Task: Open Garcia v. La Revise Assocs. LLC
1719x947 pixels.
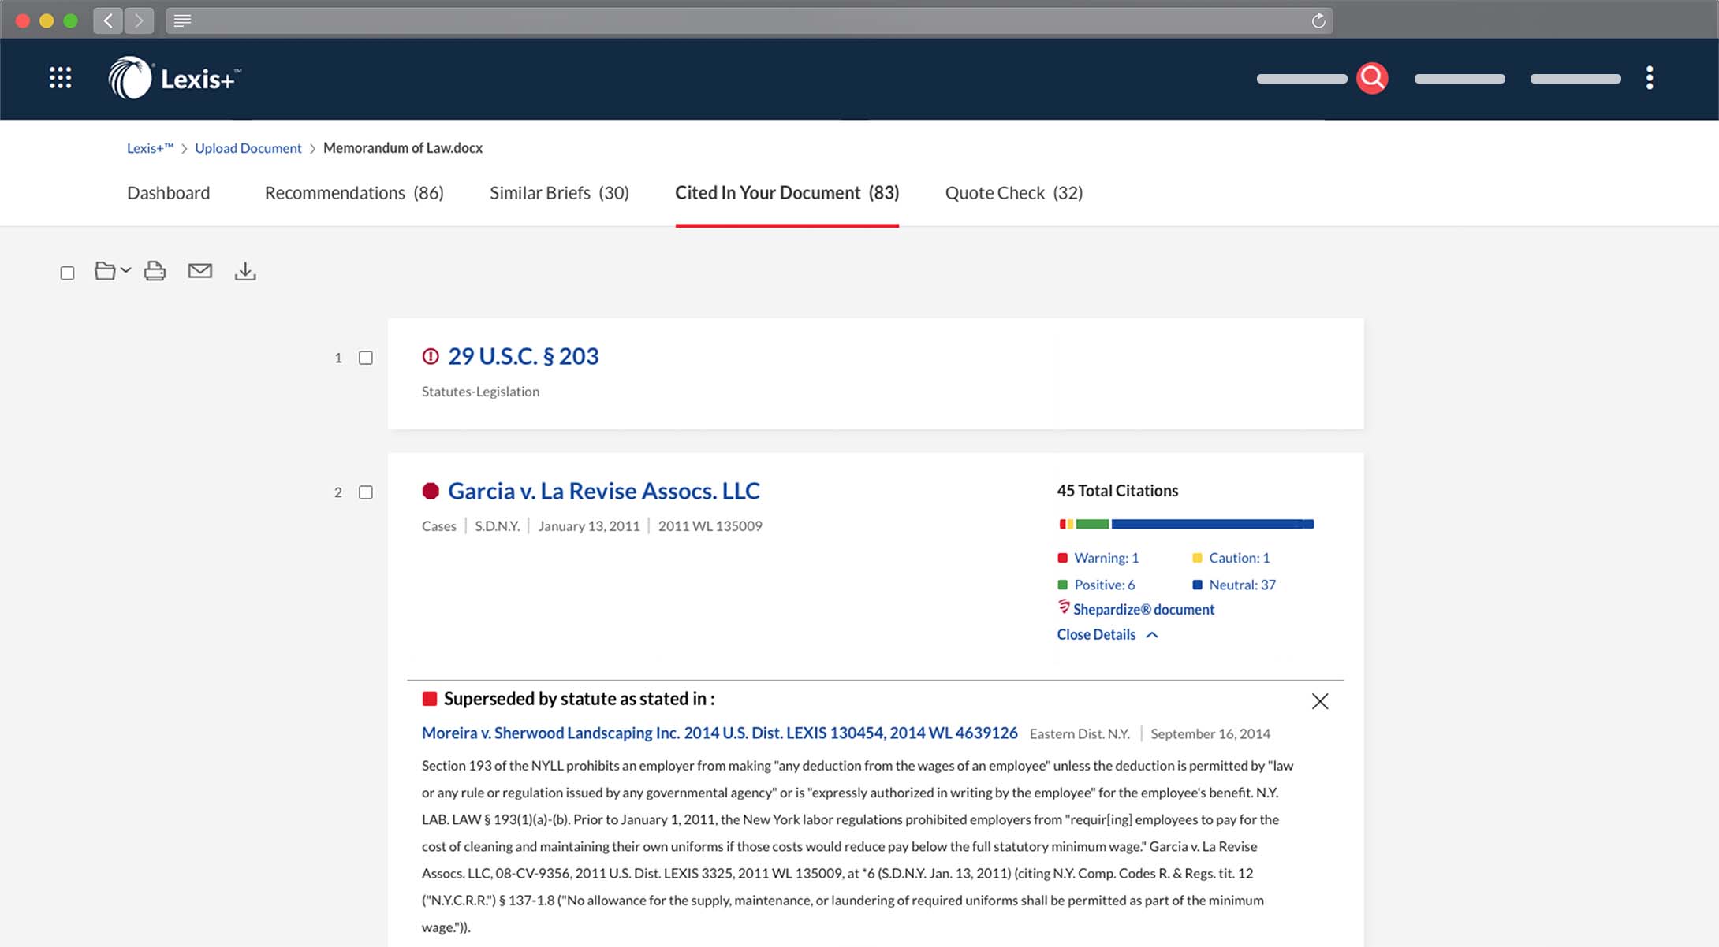Action: [604, 491]
